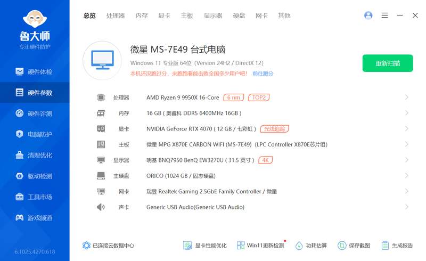Click the processor chip icon

pyautogui.click(x=101, y=97)
